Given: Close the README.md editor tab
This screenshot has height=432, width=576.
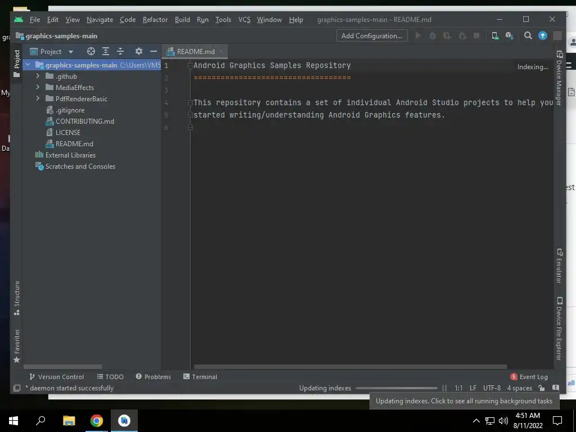Looking at the screenshot, I should (x=220, y=51).
